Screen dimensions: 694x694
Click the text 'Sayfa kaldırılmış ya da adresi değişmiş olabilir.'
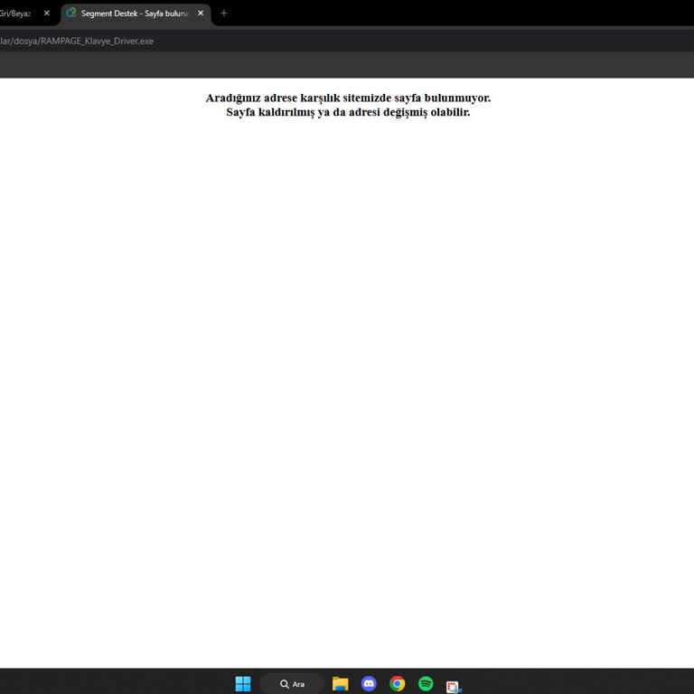[348, 112]
